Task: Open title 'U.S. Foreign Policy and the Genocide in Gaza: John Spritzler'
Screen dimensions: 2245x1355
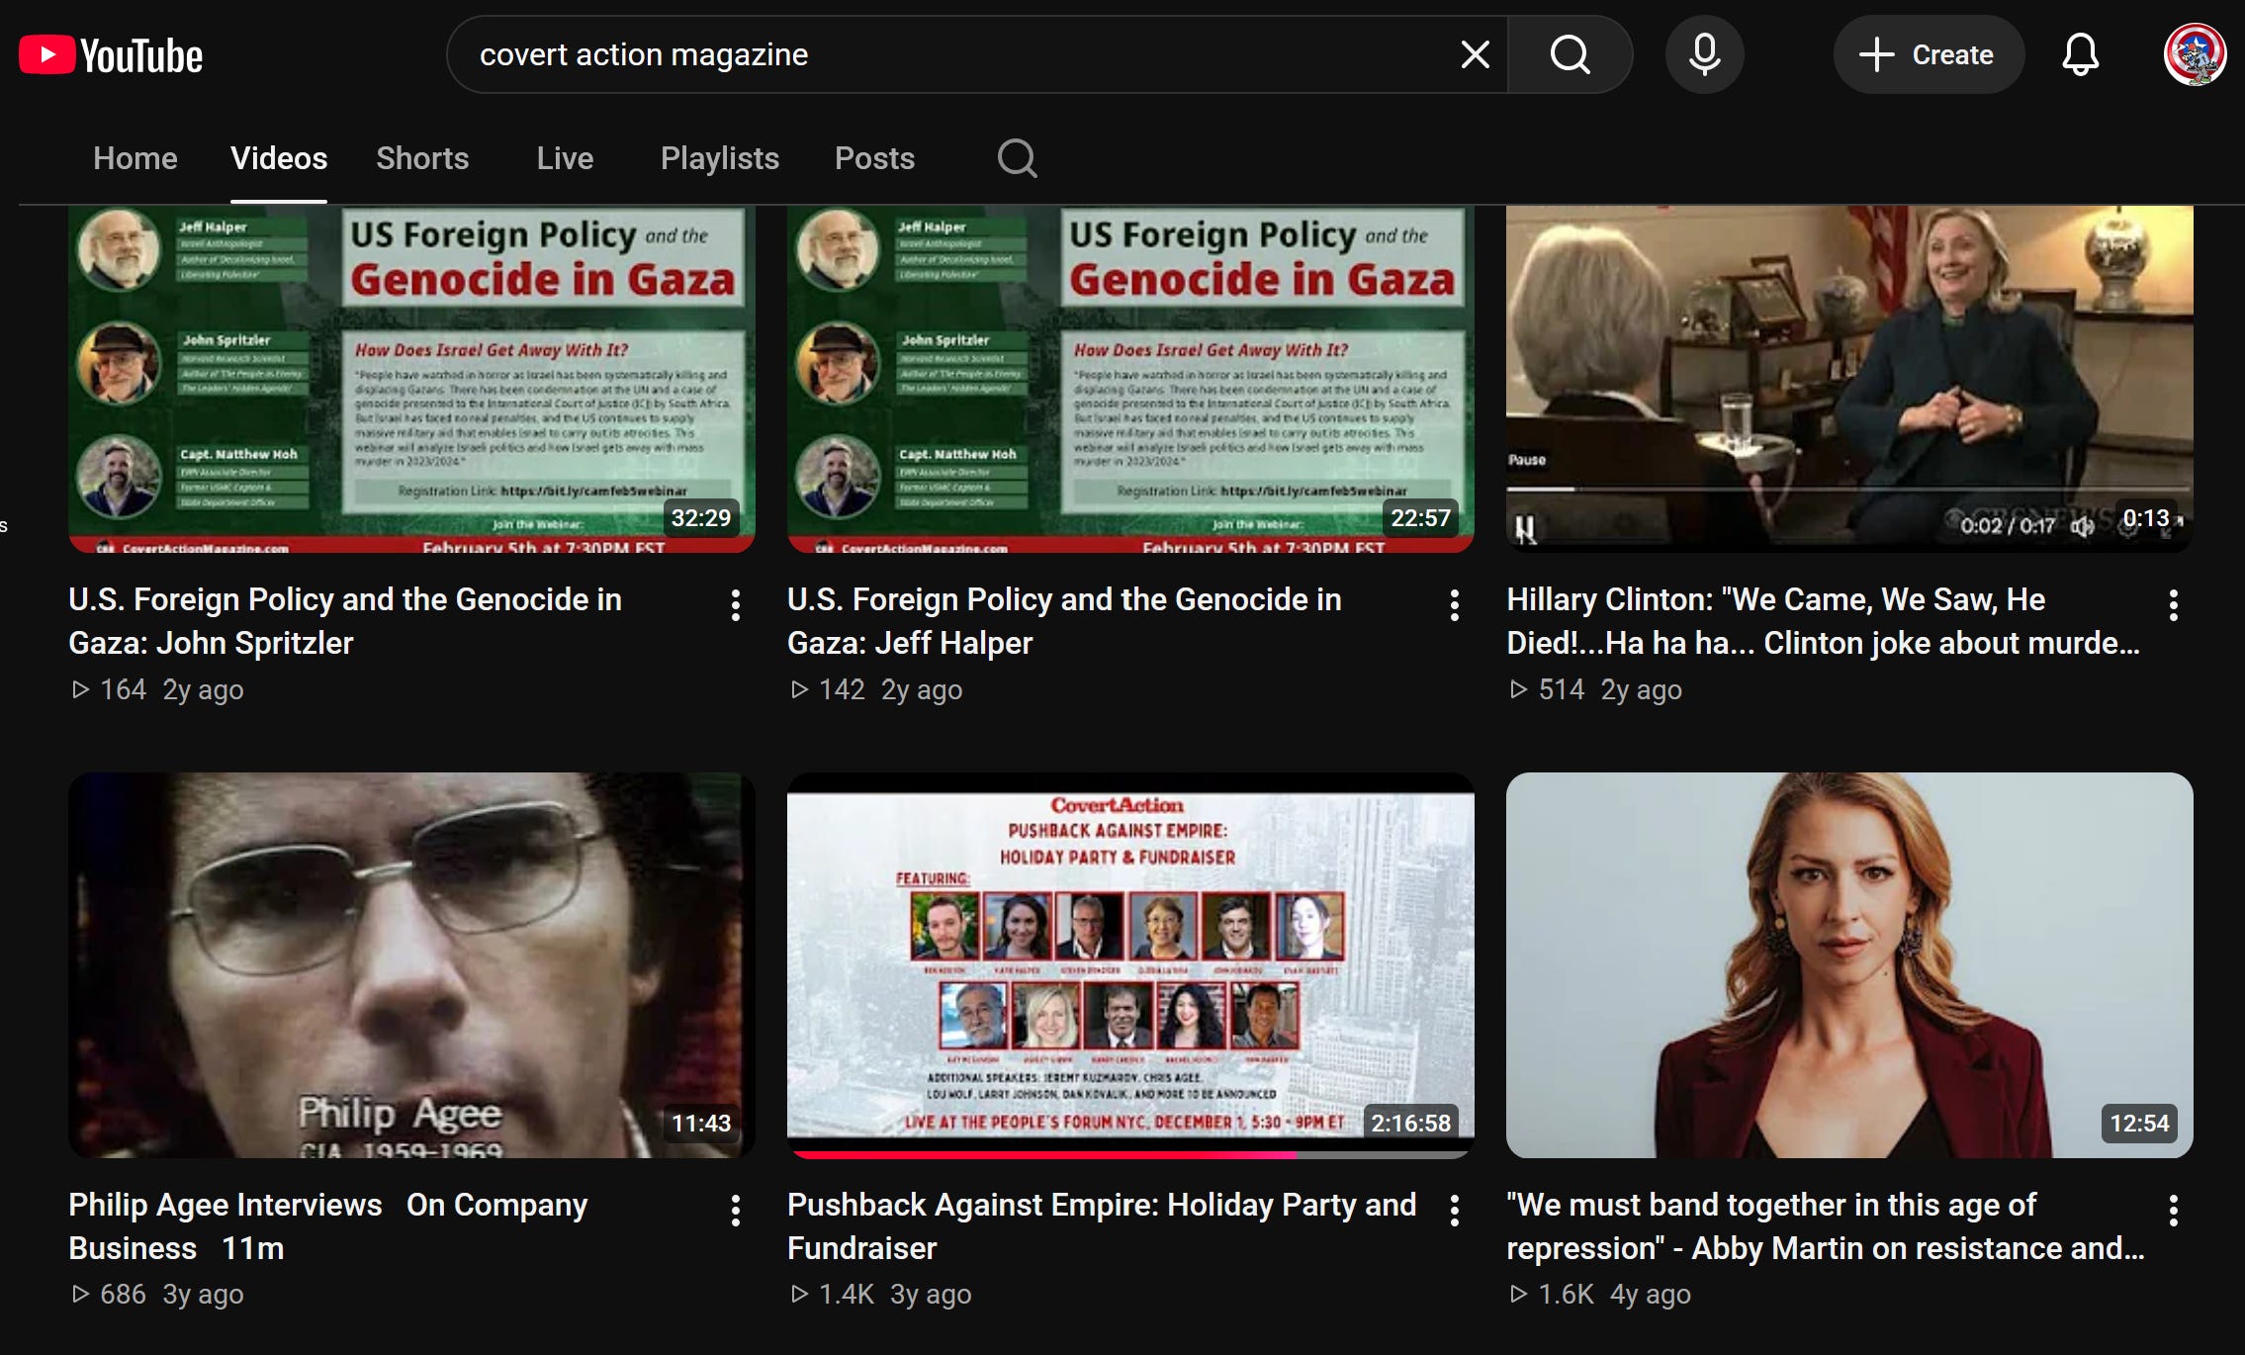Action: click(x=345, y=621)
